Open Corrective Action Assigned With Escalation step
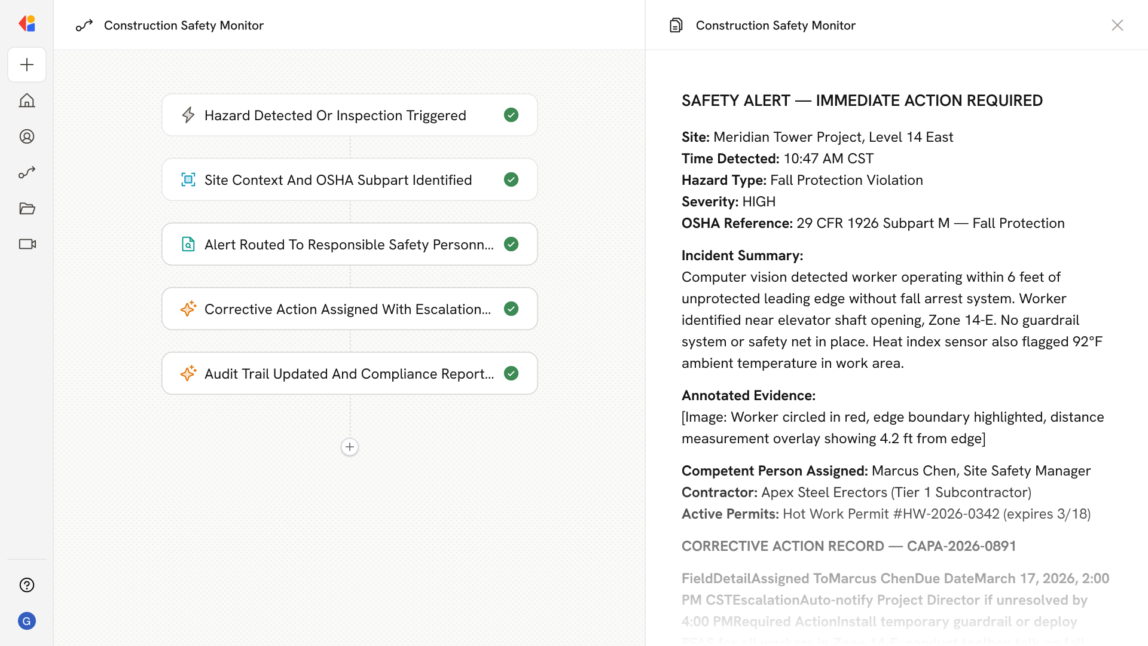 pyautogui.click(x=347, y=309)
